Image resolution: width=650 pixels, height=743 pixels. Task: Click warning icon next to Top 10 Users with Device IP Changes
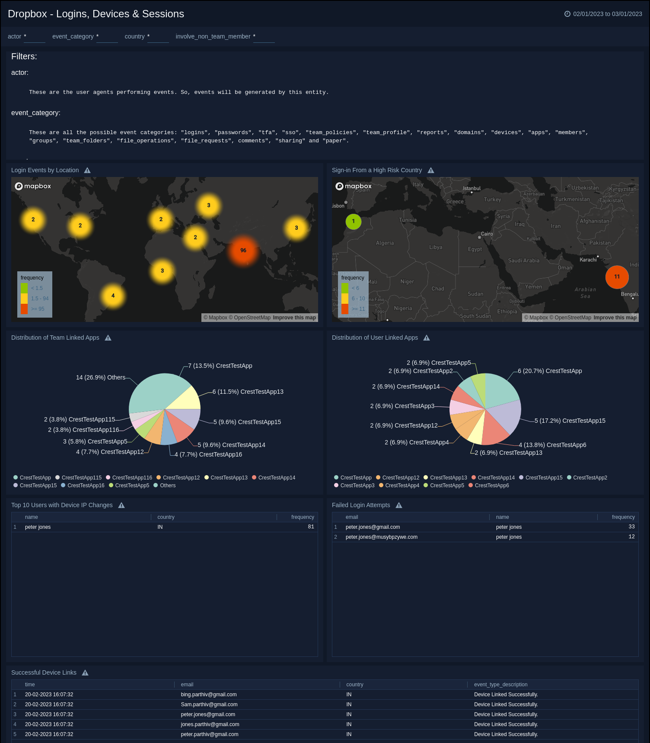tap(121, 505)
